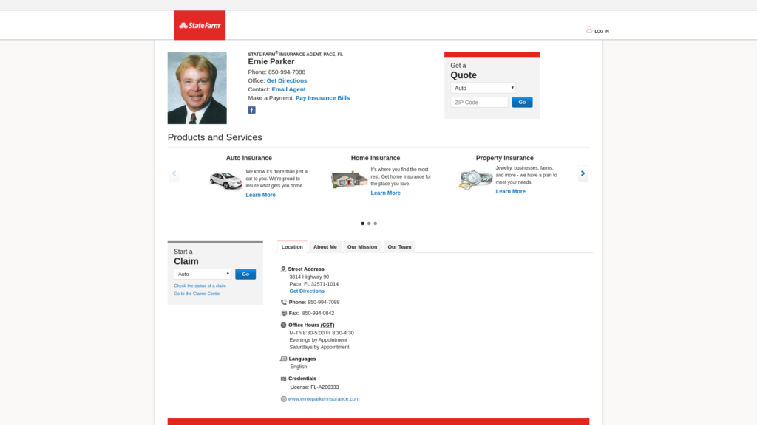757x425 pixels.
Task: Click the Log In lock icon
Action: tap(589, 30)
